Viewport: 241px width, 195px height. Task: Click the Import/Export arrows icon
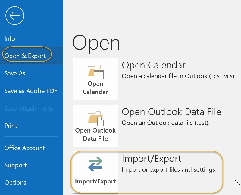(95, 164)
